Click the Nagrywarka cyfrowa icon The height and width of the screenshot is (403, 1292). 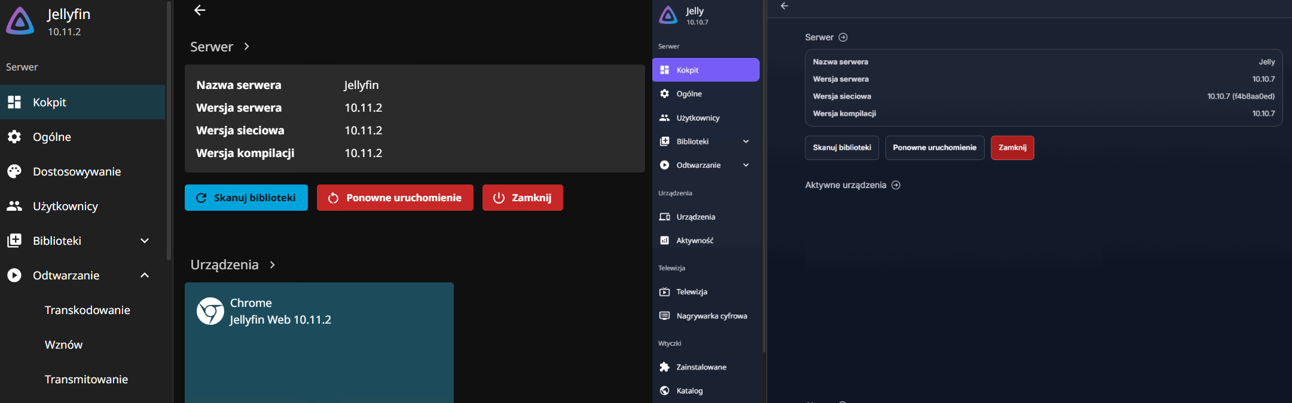664,316
